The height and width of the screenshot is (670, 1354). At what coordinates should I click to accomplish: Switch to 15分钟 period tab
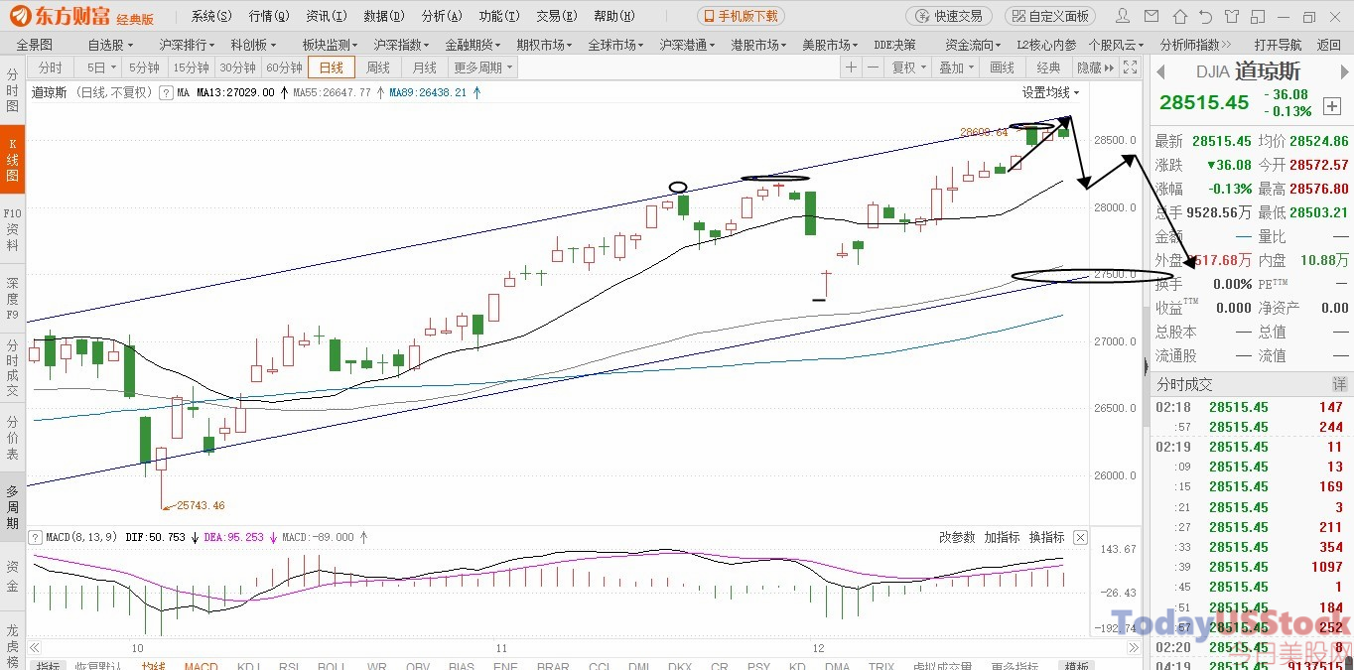[x=191, y=67]
